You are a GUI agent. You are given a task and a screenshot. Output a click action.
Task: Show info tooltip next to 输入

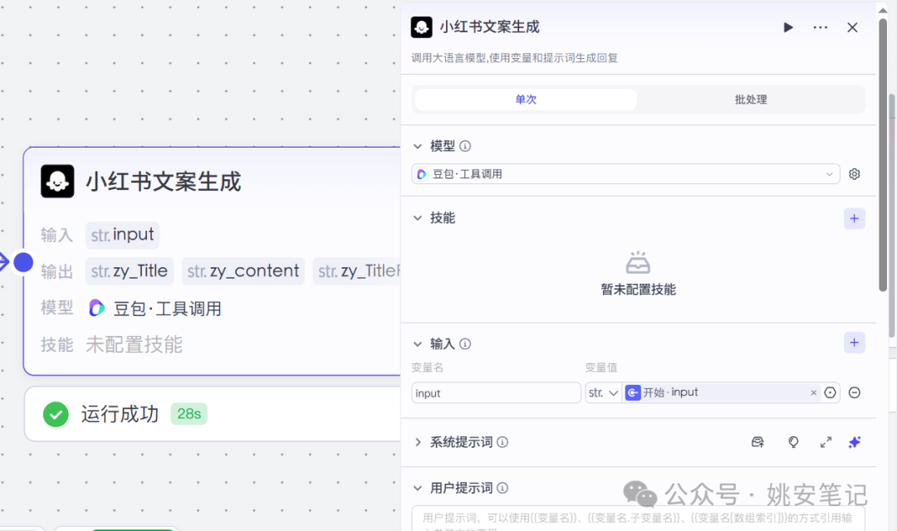pyautogui.click(x=465, y=344)
